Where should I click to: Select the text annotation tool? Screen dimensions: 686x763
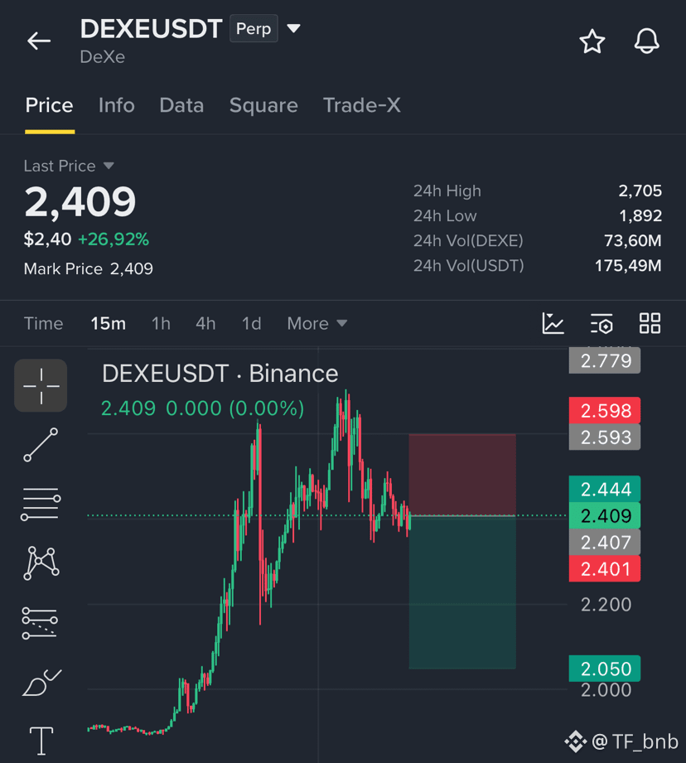(x=41, y=741)
